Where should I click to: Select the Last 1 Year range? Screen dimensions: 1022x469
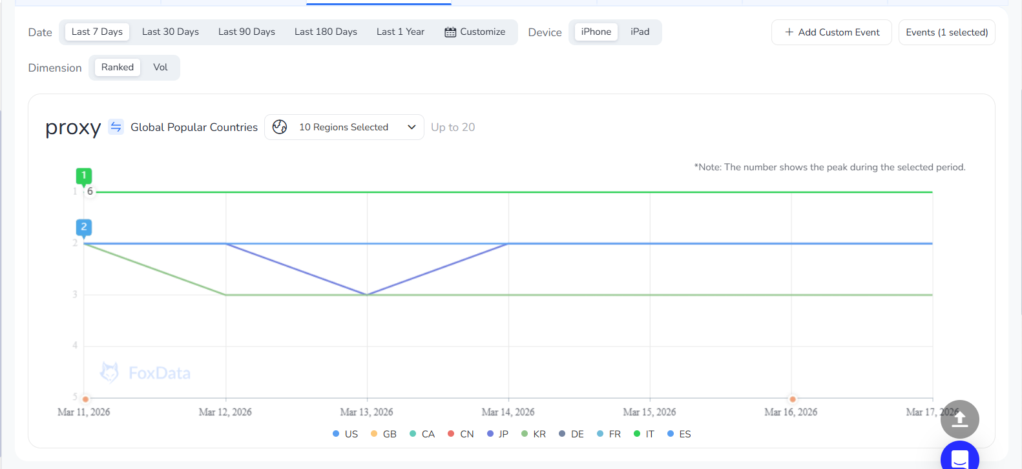point(400,32)
